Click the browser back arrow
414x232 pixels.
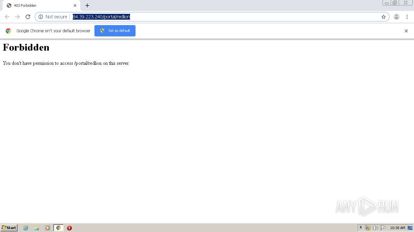pyautogui.click(x=7, y=17)
